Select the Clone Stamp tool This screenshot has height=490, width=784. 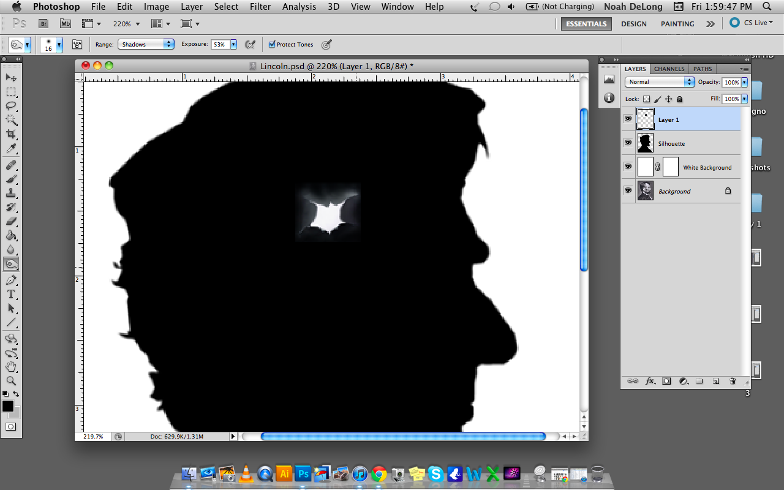tap(11, 194)
